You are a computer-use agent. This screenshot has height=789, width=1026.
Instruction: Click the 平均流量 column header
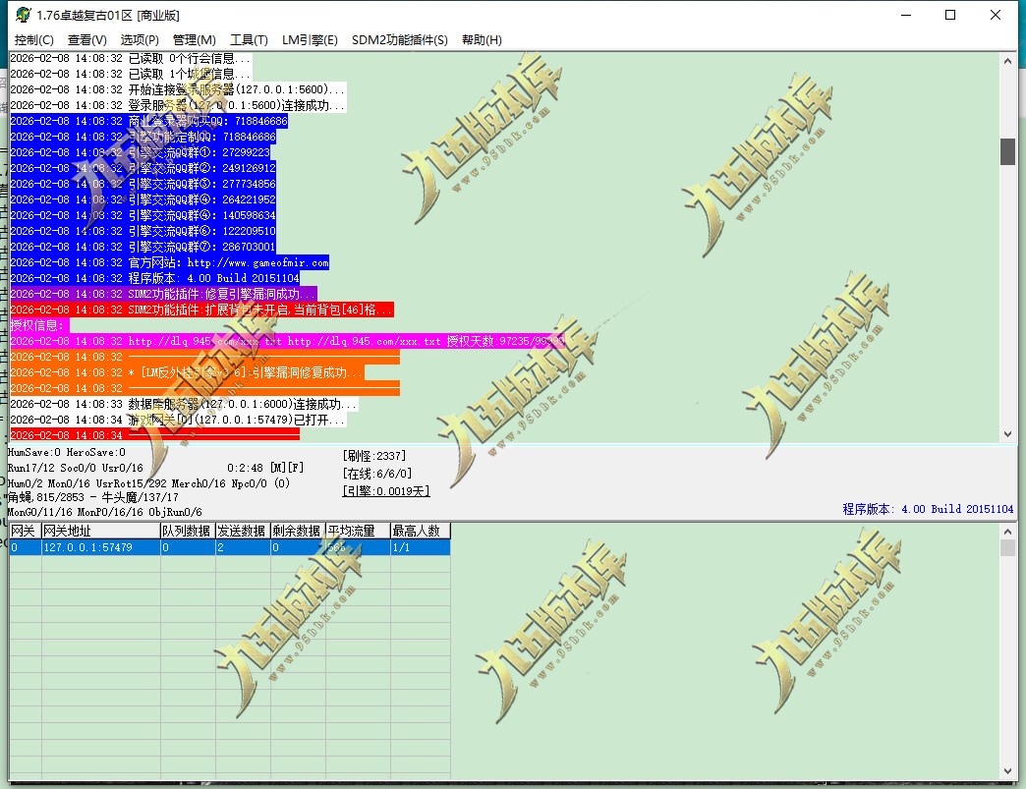click(x=359, y=531)
